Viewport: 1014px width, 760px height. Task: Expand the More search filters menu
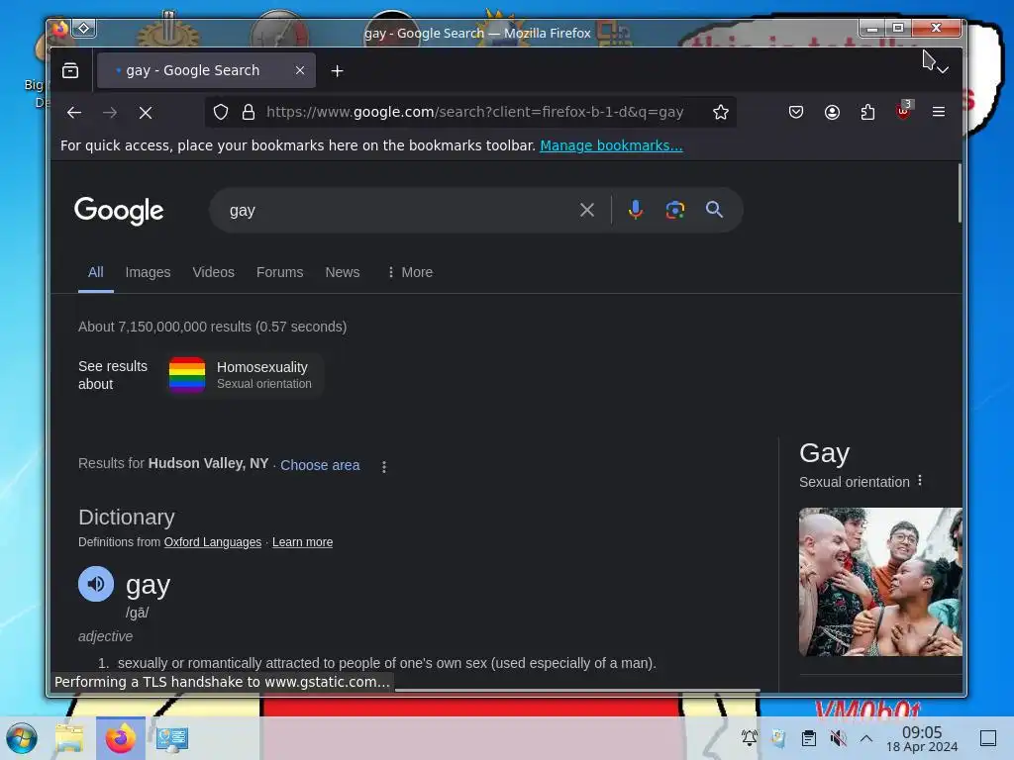(410, 273)
